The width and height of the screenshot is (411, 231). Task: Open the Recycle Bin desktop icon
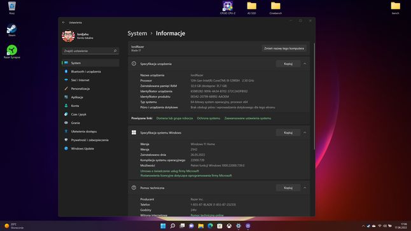[x=12, y=8]
